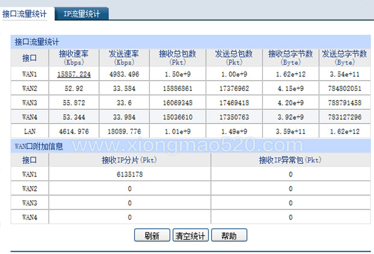Click WAN4 received packets value 15036610
This screenshot has width=374, height=254.
tap(177, 117)
